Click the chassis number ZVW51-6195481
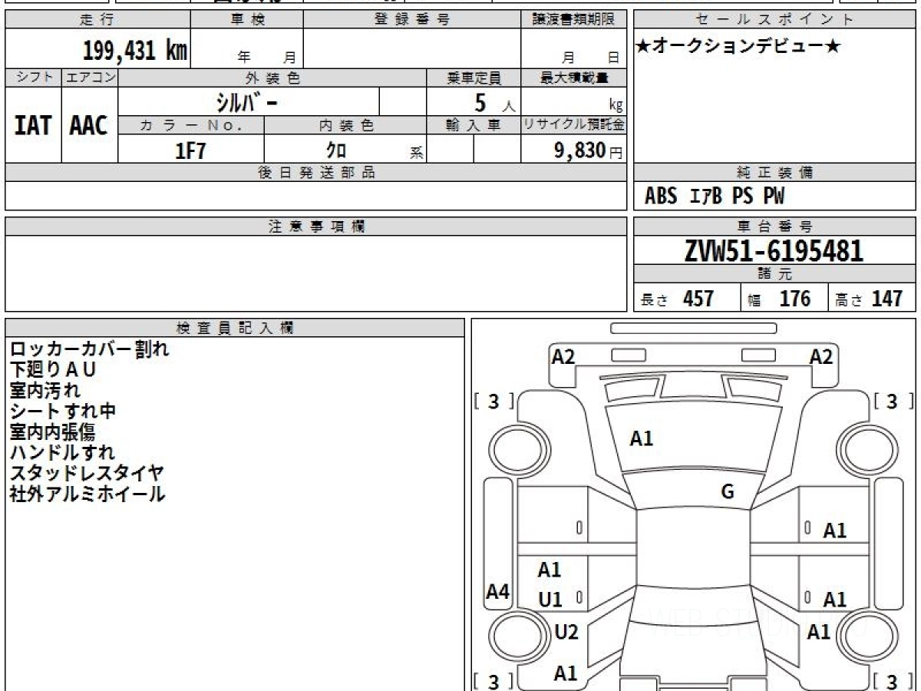The height and width of the screenshot is (691, 921). 774,250
